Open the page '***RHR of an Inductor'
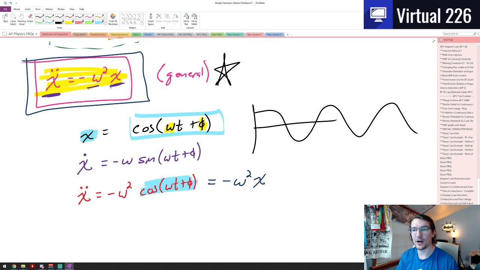This screenshot has width=480, height=270. point(451,55)
